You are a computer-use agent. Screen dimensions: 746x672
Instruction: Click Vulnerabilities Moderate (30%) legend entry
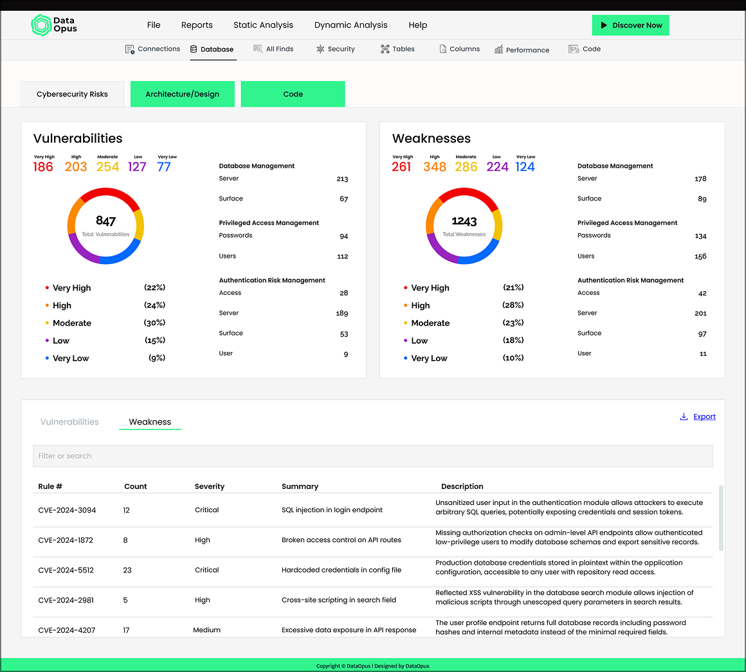click(x=105, y=323)
